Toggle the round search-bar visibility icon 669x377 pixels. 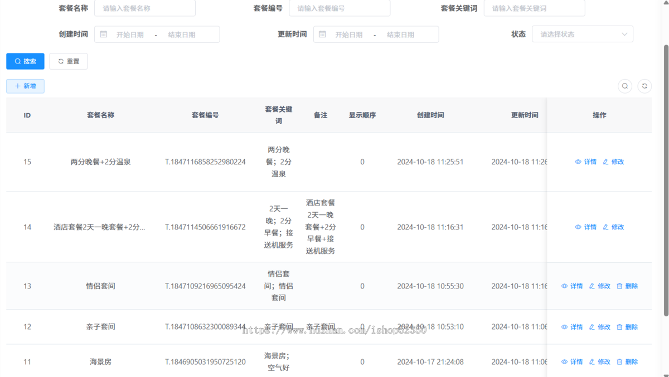[x=625, y=86]
